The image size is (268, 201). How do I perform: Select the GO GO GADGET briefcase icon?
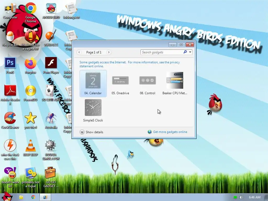pos(51,177)
